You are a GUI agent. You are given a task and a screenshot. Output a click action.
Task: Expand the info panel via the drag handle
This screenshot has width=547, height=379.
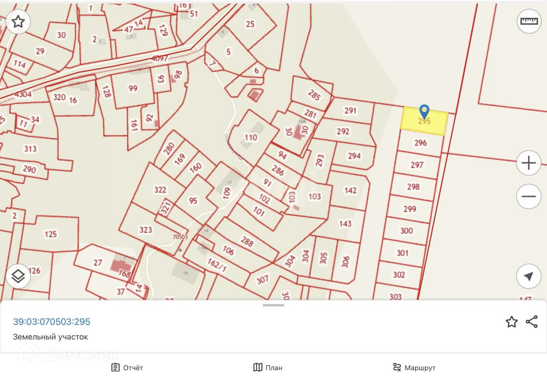(x=273, y=305)
